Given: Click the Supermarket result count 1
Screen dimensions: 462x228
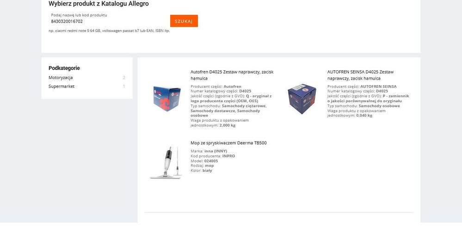Looking at the screenshot, I should (x=124, y=86).
